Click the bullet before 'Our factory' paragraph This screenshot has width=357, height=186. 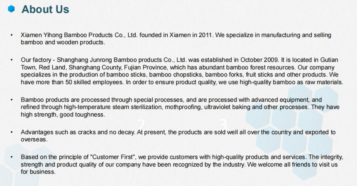tap(11, 60)
